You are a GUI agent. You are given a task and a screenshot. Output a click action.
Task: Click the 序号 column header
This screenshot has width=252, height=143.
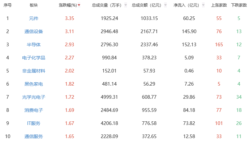(8, 5)
